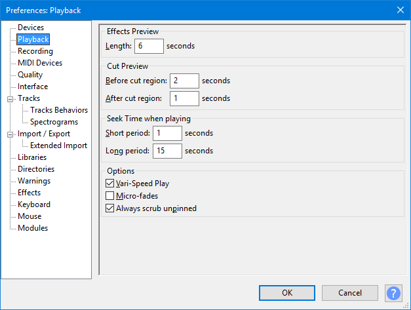Viewport: 411px width, 310px height.
Task: Go to Libraries preferences
Action: [x=32, y=157]
